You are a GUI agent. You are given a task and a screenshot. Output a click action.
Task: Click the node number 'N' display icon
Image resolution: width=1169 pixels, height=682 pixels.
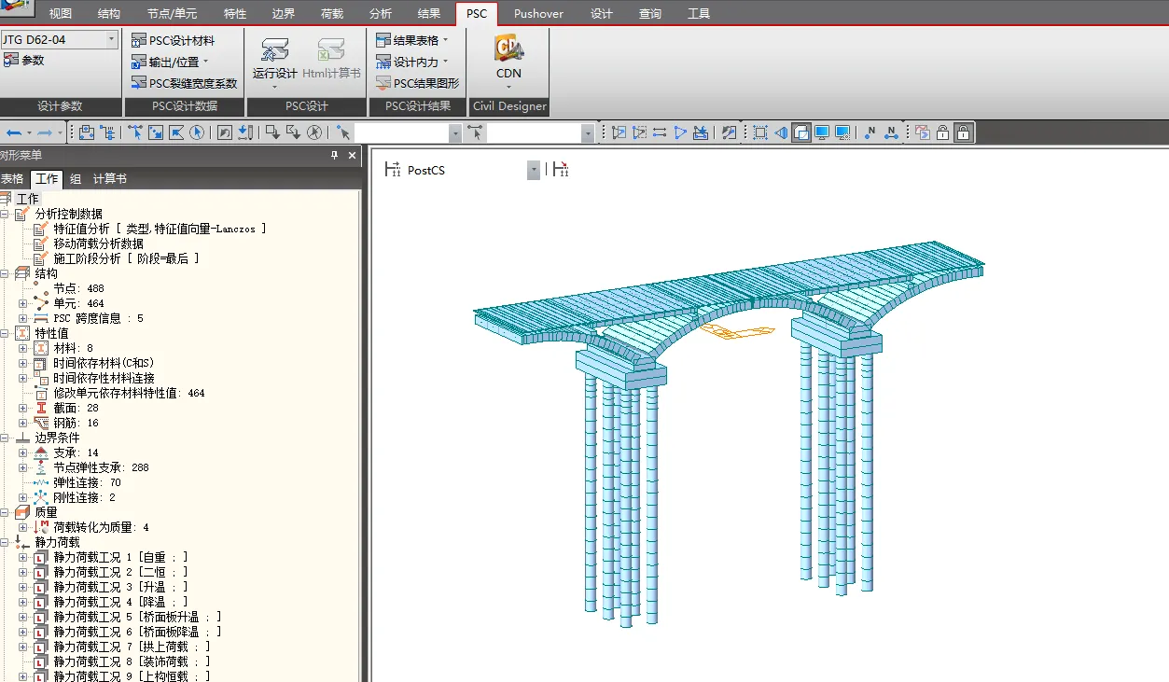coord(870,132)
